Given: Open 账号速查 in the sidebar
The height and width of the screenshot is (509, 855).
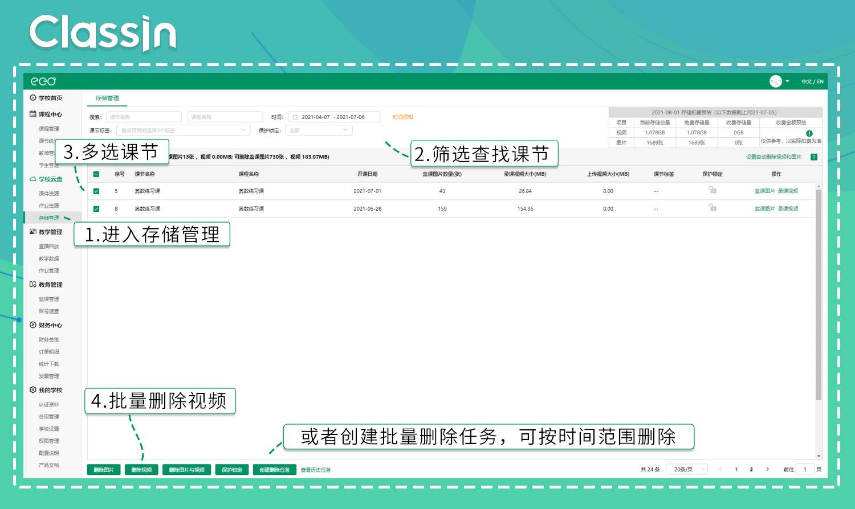Looking at the screenshot, I should [49, 311].
